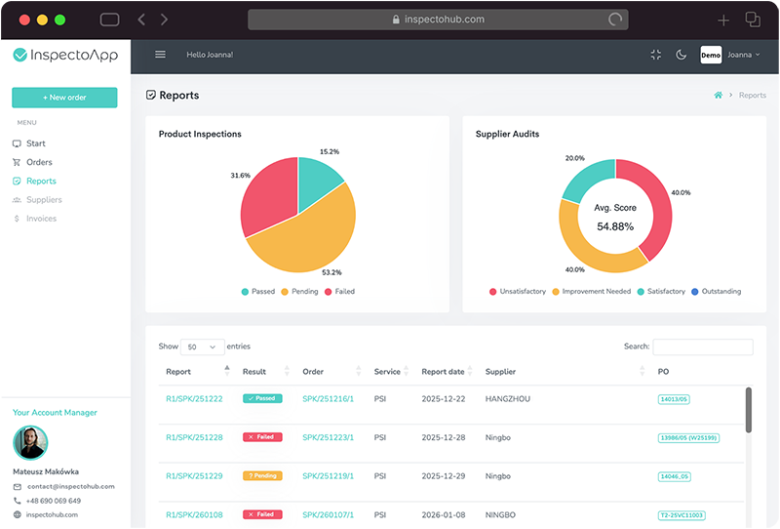Open Start in the sidebar menu
Screen dimensions: 780x529
[36, 143]
